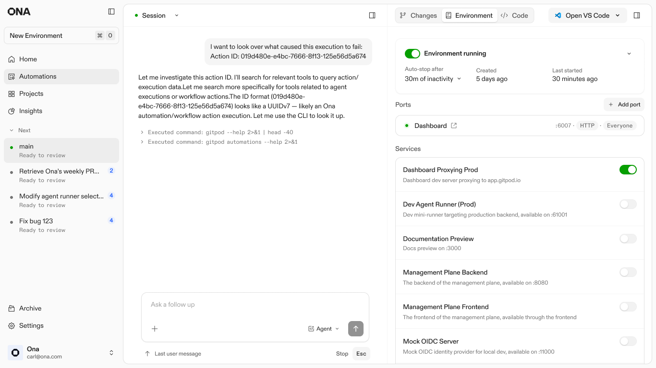Open the Archive section
Viewport: 656px width, 368px height.
coord(30,308)
